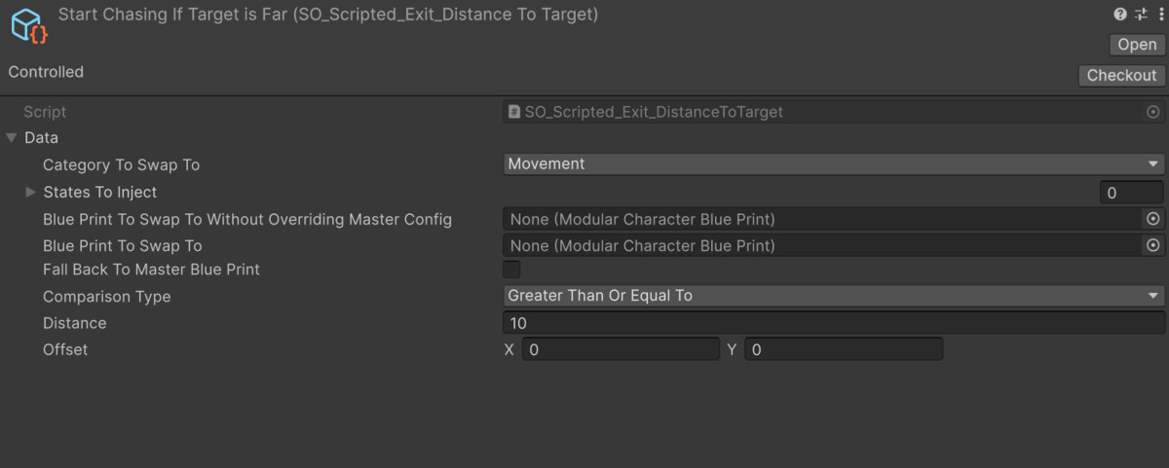This screenshot has height=468, width=1169.
Task: Open object picker for Blue Print To Swap To
Action: click(1153, 245)
